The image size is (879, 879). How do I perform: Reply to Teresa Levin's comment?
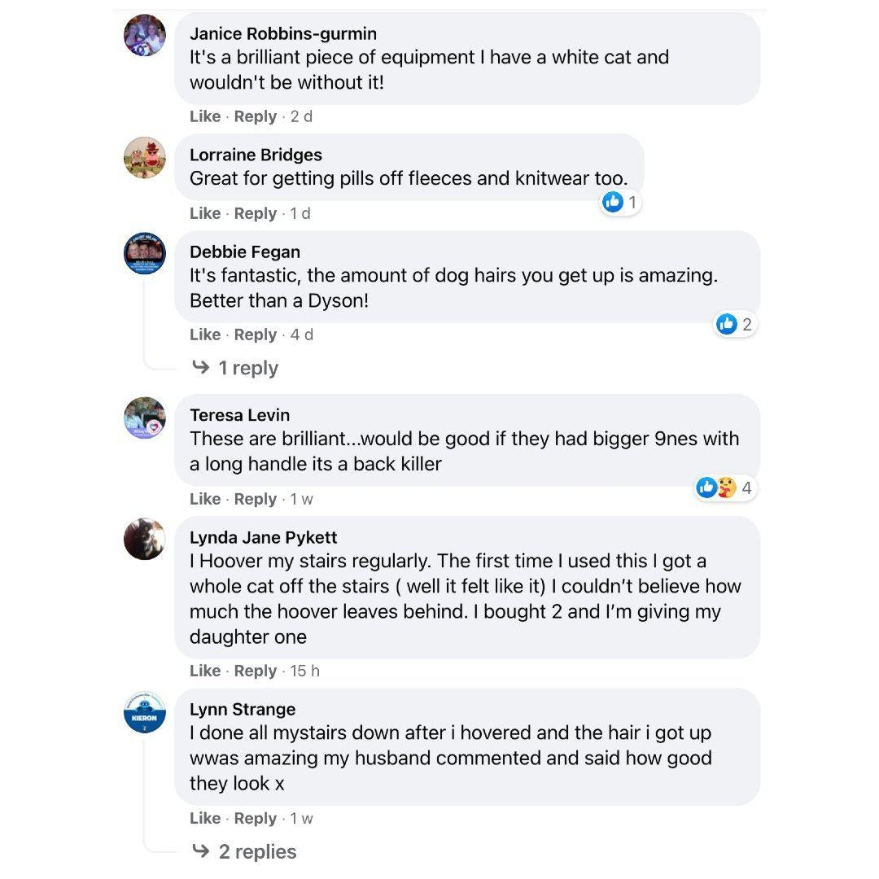[256, 499]
